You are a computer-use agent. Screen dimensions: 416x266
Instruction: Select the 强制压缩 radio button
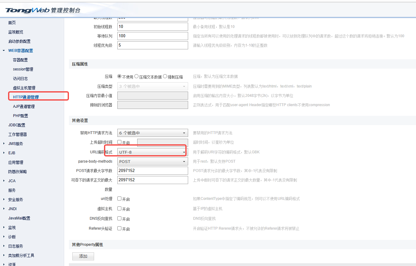tap(165, 76)
